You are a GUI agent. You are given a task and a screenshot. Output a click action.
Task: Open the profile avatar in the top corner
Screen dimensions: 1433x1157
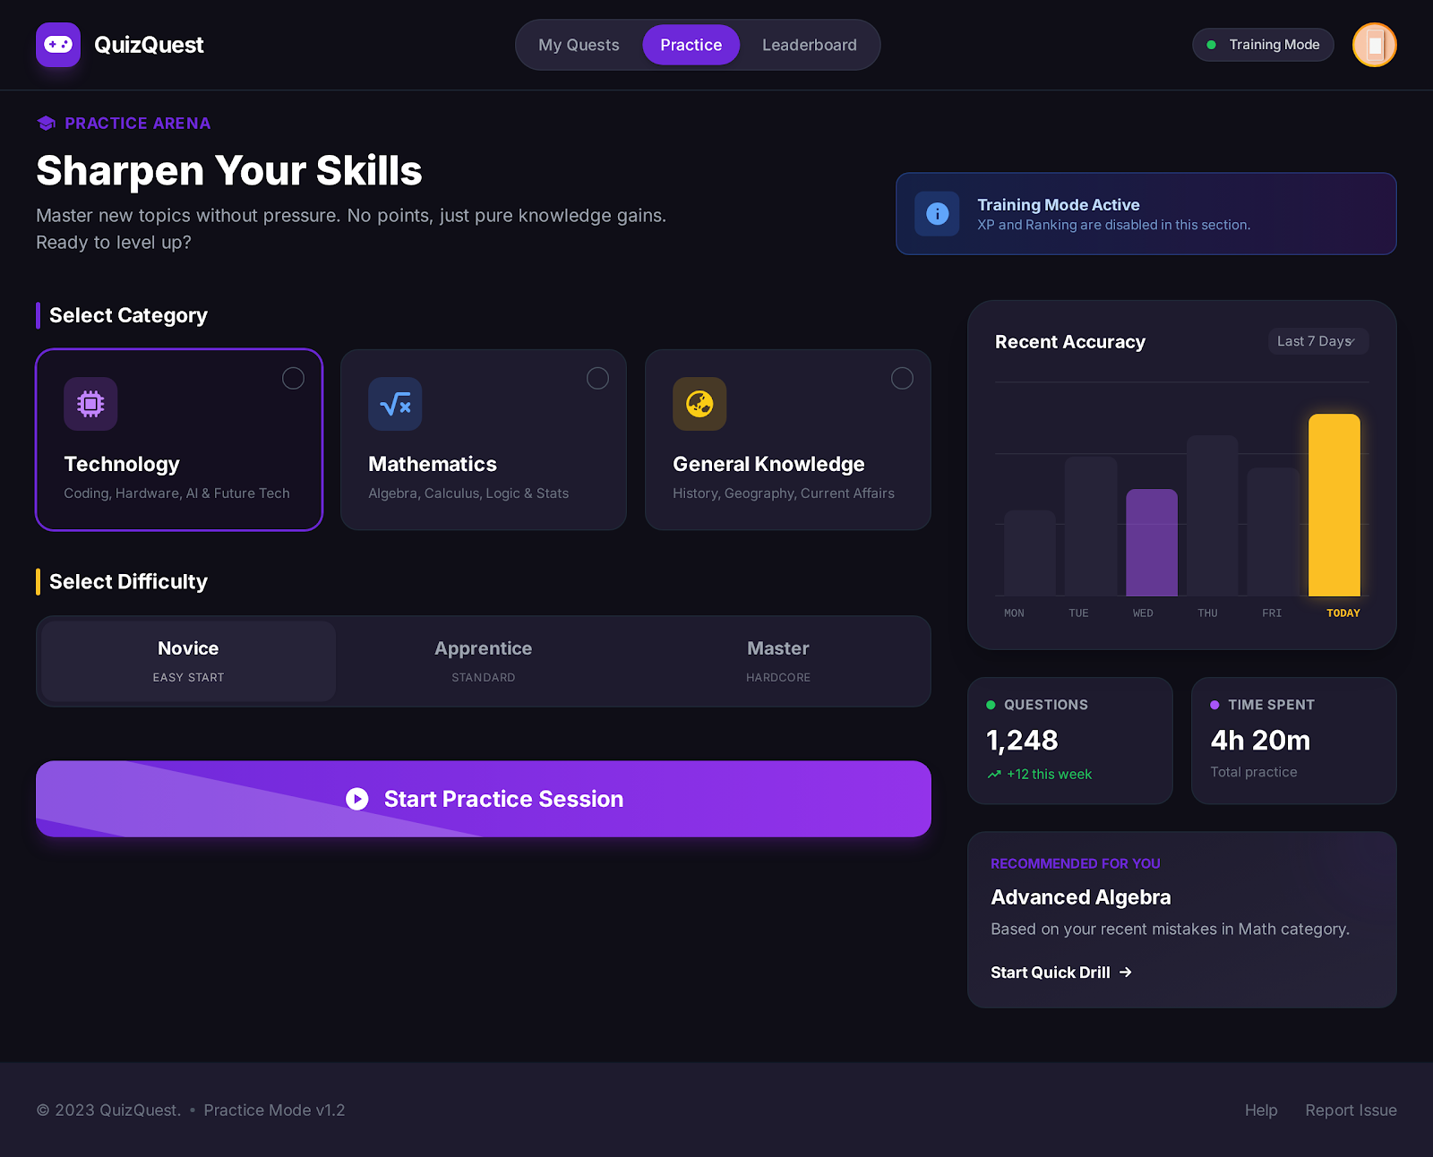[1373, 45]
